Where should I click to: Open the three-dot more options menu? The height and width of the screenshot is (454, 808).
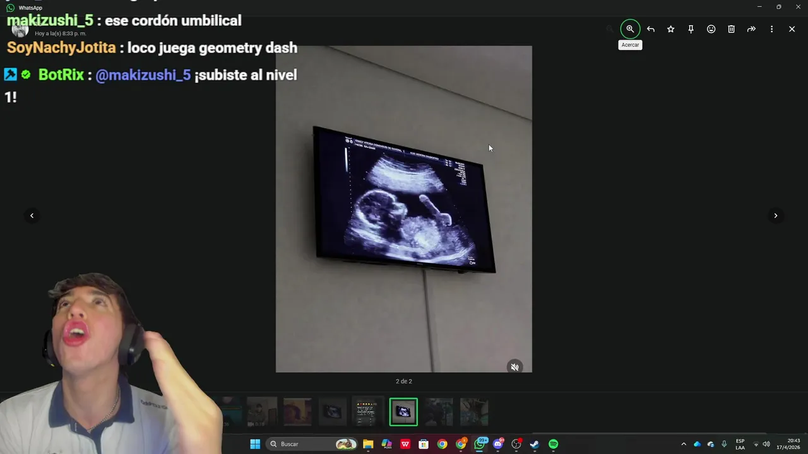click(x=771, y=29)
